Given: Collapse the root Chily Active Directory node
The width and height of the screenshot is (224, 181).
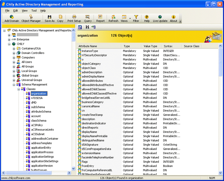Looking at the screenshot, I should click(4, 31).
